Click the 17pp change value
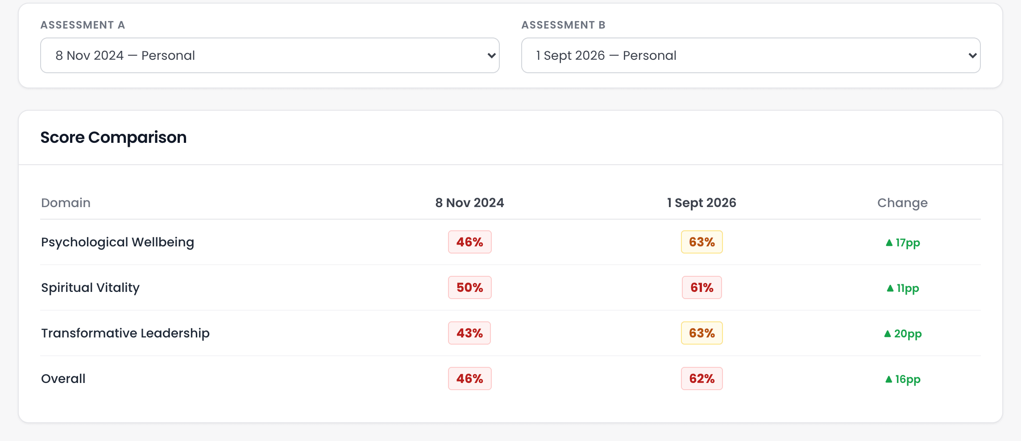The width and height of the screenshot is (1021, 441). (x=903, y=243)
